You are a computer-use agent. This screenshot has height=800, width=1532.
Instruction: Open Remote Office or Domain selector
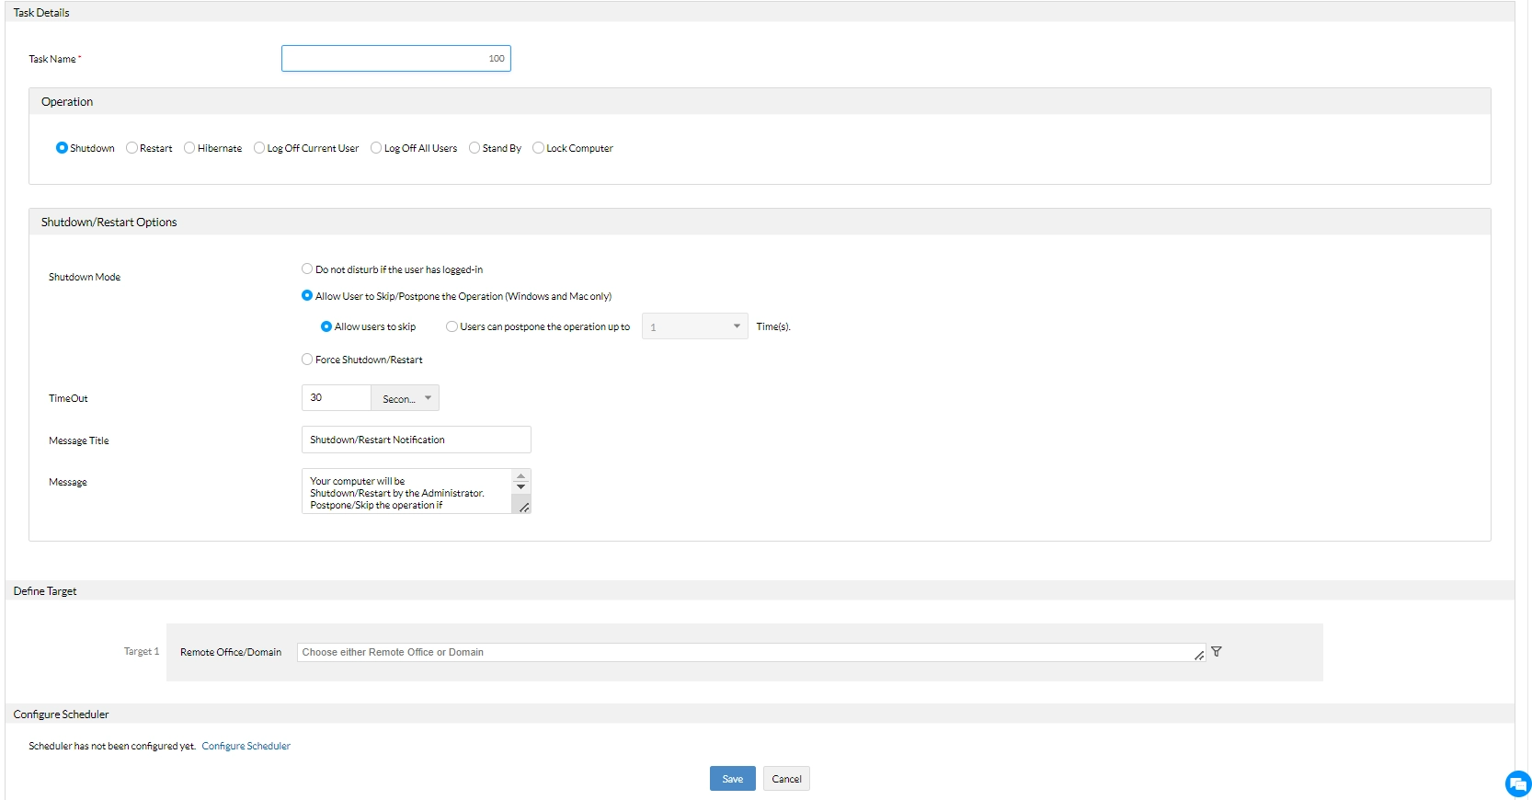(751, 652)
